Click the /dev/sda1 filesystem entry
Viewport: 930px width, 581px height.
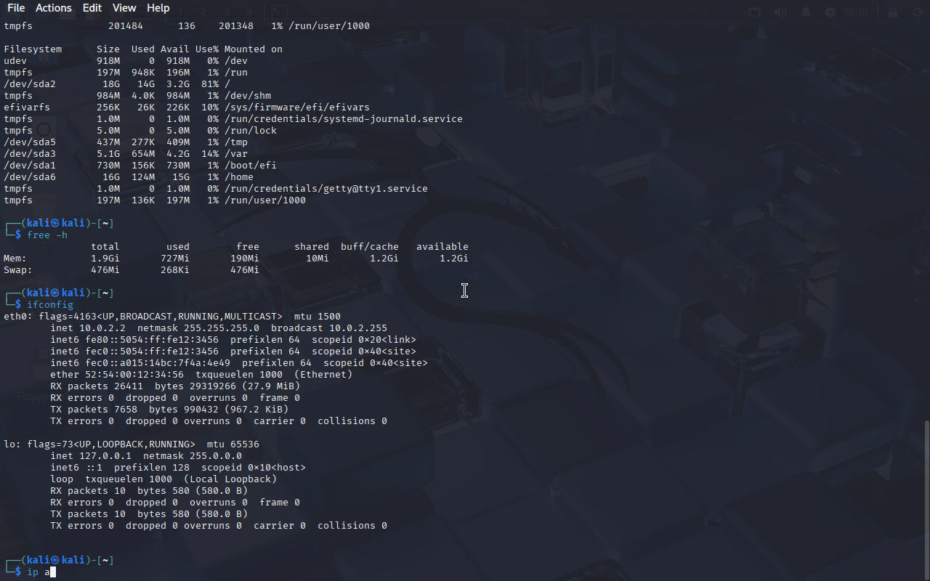pos(30,166)
